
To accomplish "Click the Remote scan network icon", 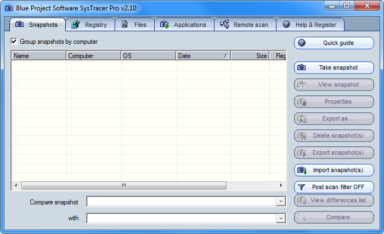I will point(224,24).
